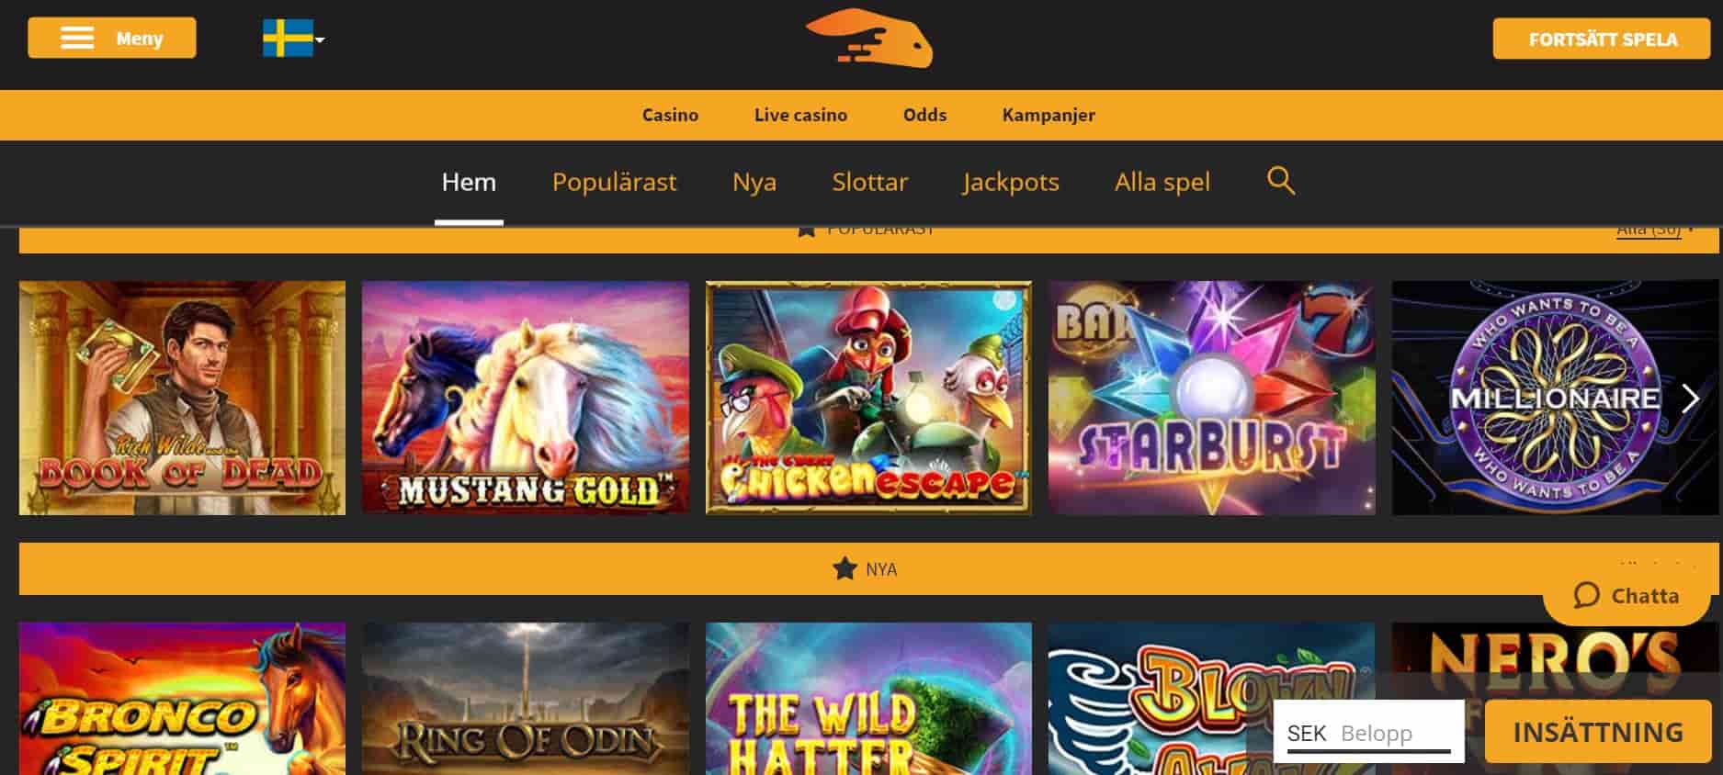1723x775 pixels.
Task: Switch to the Populärast tab
Action: [614, 182]
